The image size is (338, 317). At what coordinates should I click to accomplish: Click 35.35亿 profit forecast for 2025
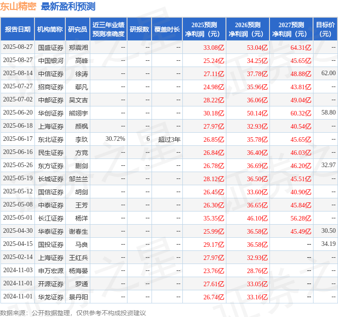214,218
